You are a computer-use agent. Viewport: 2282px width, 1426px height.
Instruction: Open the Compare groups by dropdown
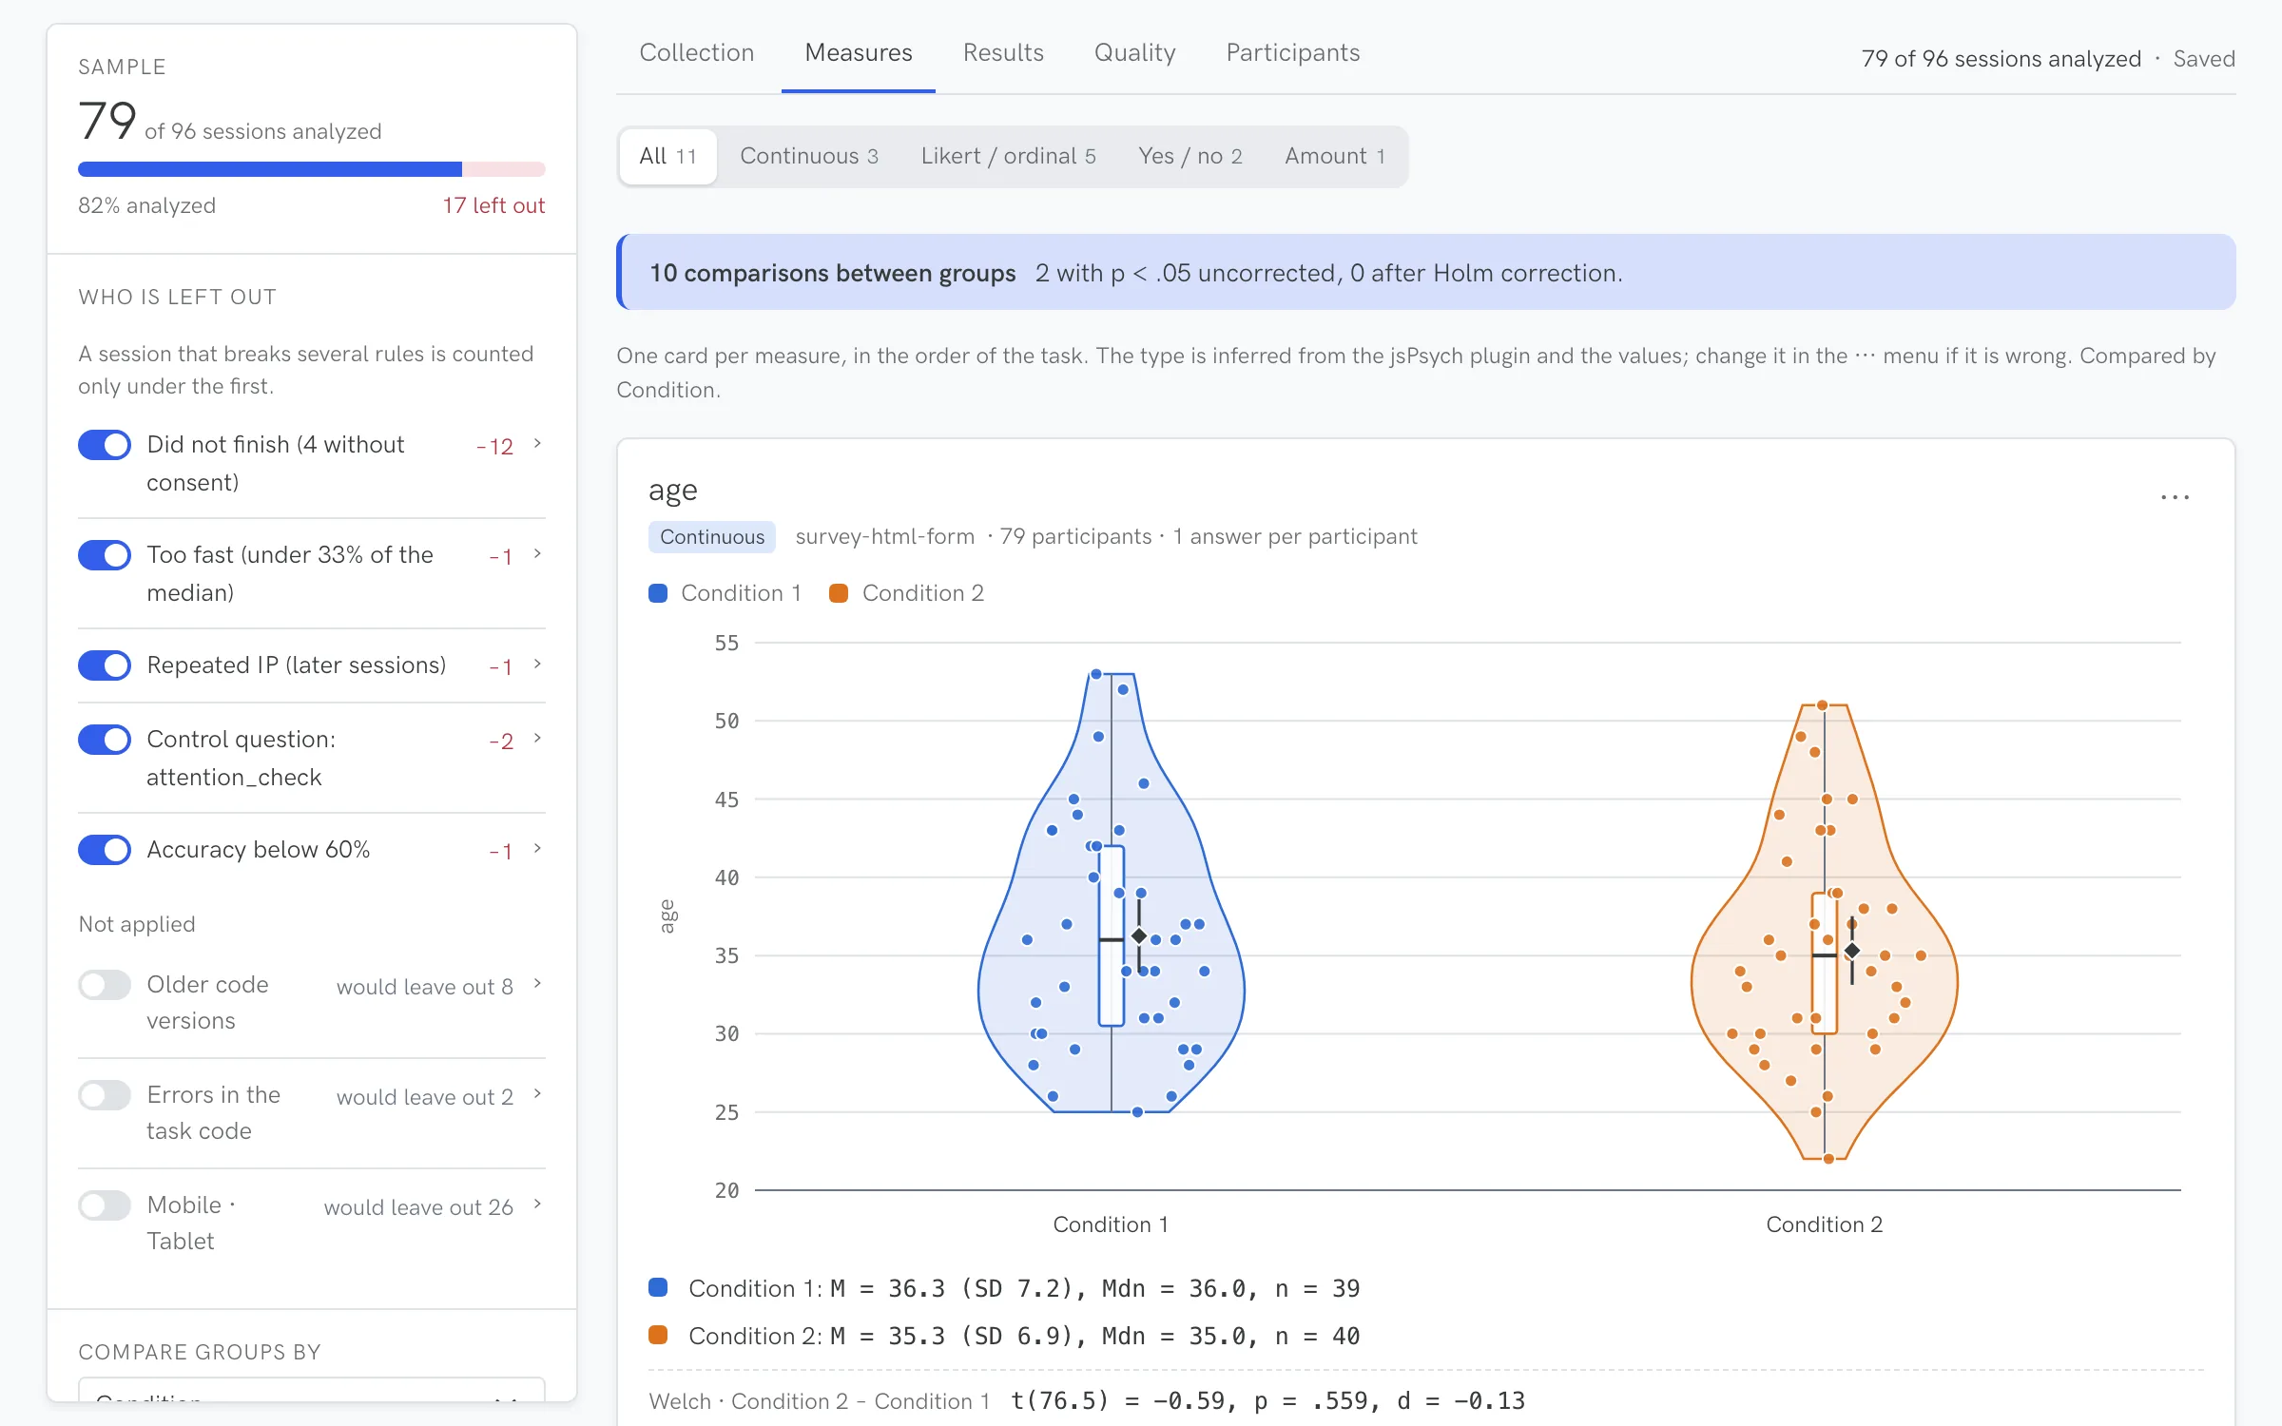pyautogui.click(x=312, y=1390)
